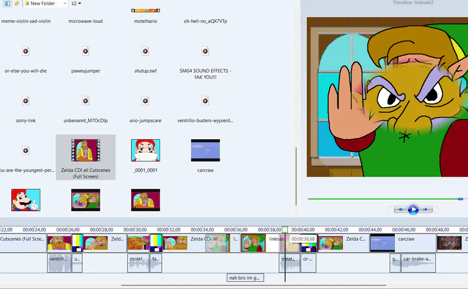Image resolution: width=468 pixels, height=289 pixels.
Task: Select the Mario thumbs-up image thumbnail
Action: click(x=25, y=200)
